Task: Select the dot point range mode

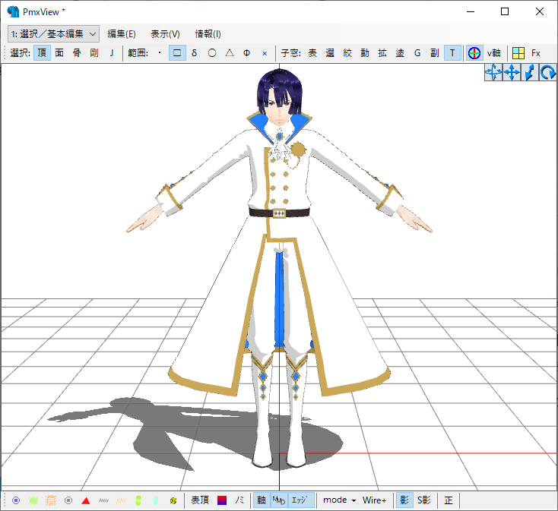Action: click(160, 53)
